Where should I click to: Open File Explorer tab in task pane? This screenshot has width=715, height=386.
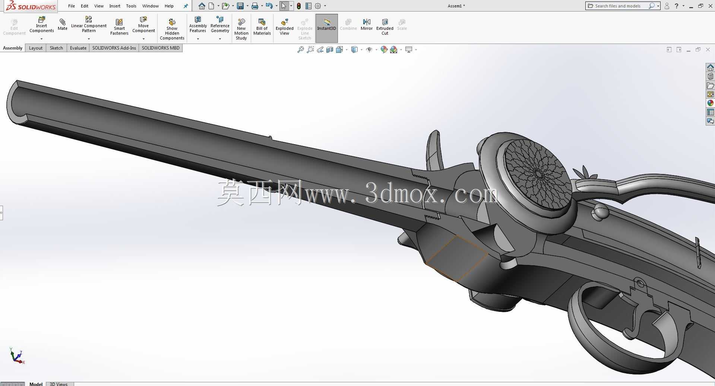tap(710, 85)
